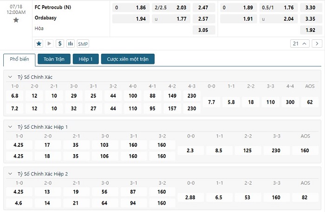Collapse the Tỷ Số Chính Xác section
This screenshot has width=325, height=212.
(x=10, y=77)
